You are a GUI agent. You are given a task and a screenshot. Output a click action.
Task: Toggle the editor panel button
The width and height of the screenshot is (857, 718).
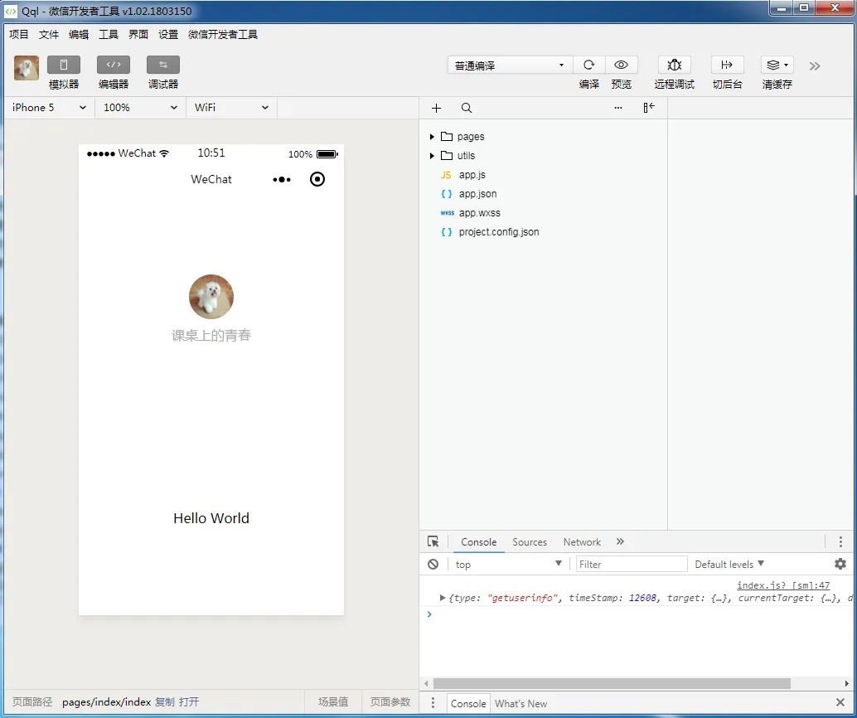point(114,65)
